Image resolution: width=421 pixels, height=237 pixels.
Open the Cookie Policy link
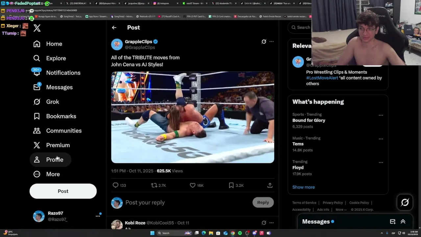pos(359,203)
